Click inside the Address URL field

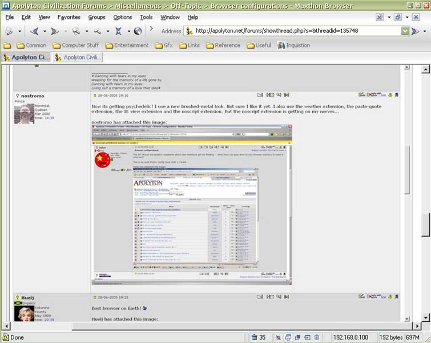click(x=296, y=31)
